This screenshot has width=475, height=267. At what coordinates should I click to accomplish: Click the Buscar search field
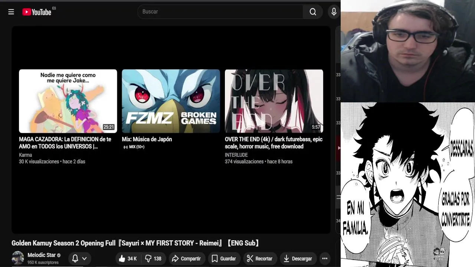click(220, 12)
